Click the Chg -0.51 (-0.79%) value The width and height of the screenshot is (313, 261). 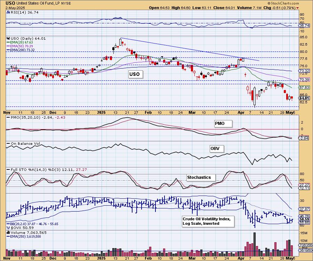[280, 8]
